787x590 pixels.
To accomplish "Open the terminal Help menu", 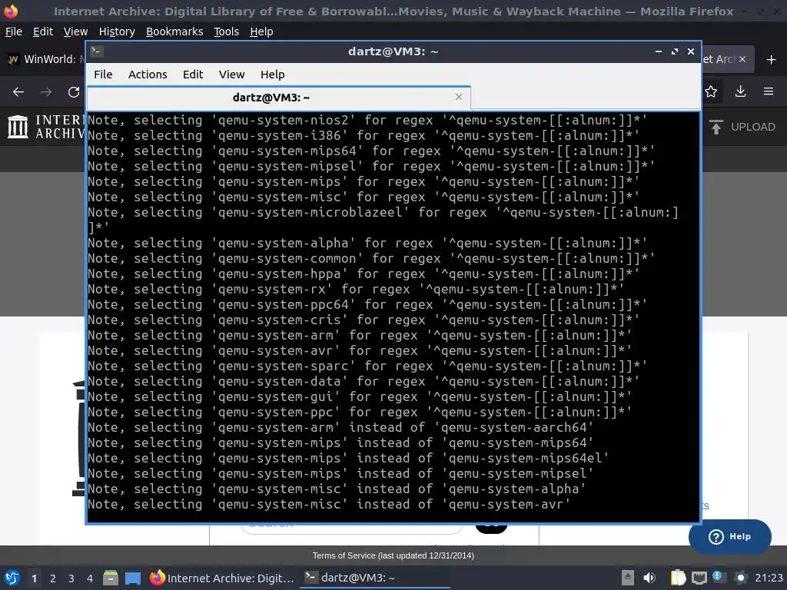I will [x=273, y=75].
